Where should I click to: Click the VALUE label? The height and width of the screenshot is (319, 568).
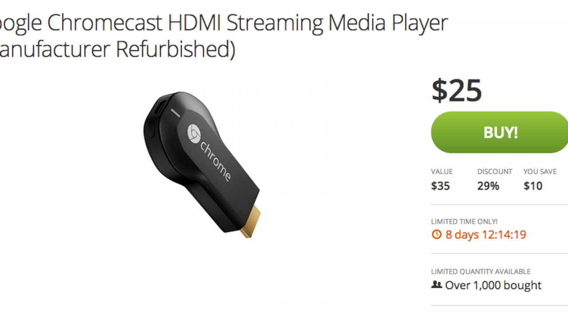442,171
